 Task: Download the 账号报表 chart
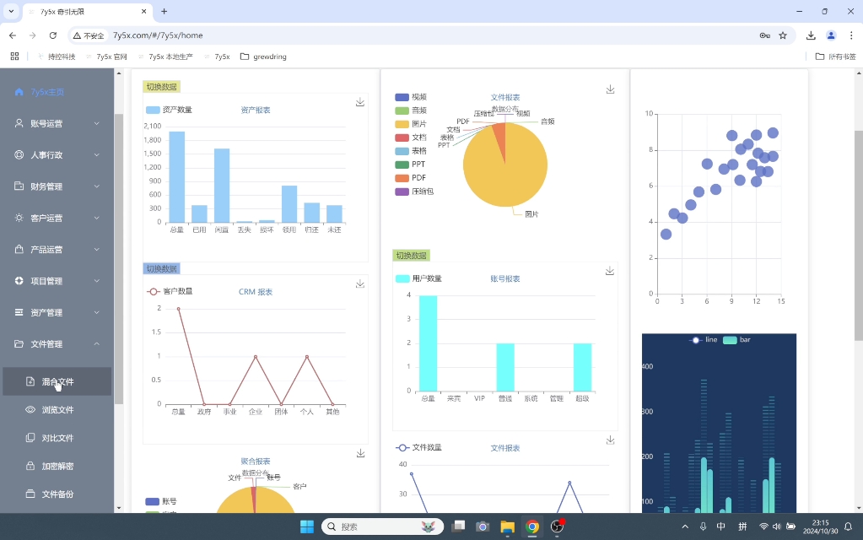click(x=610, y=271)
